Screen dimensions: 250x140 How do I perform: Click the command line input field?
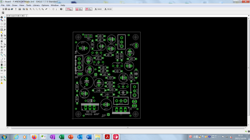pyautogui.click(x=139, y=15)
